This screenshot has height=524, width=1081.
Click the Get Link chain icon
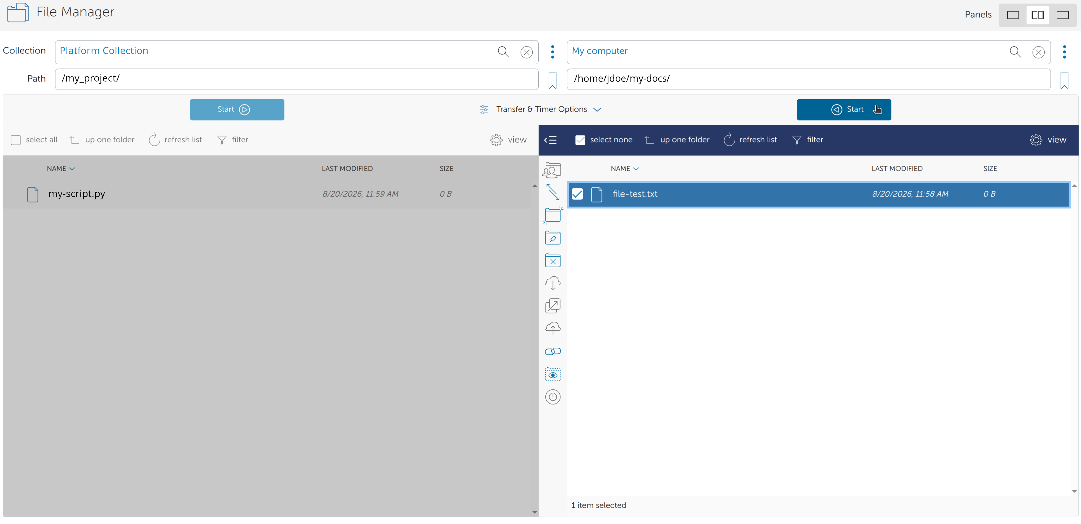(553, 351)
